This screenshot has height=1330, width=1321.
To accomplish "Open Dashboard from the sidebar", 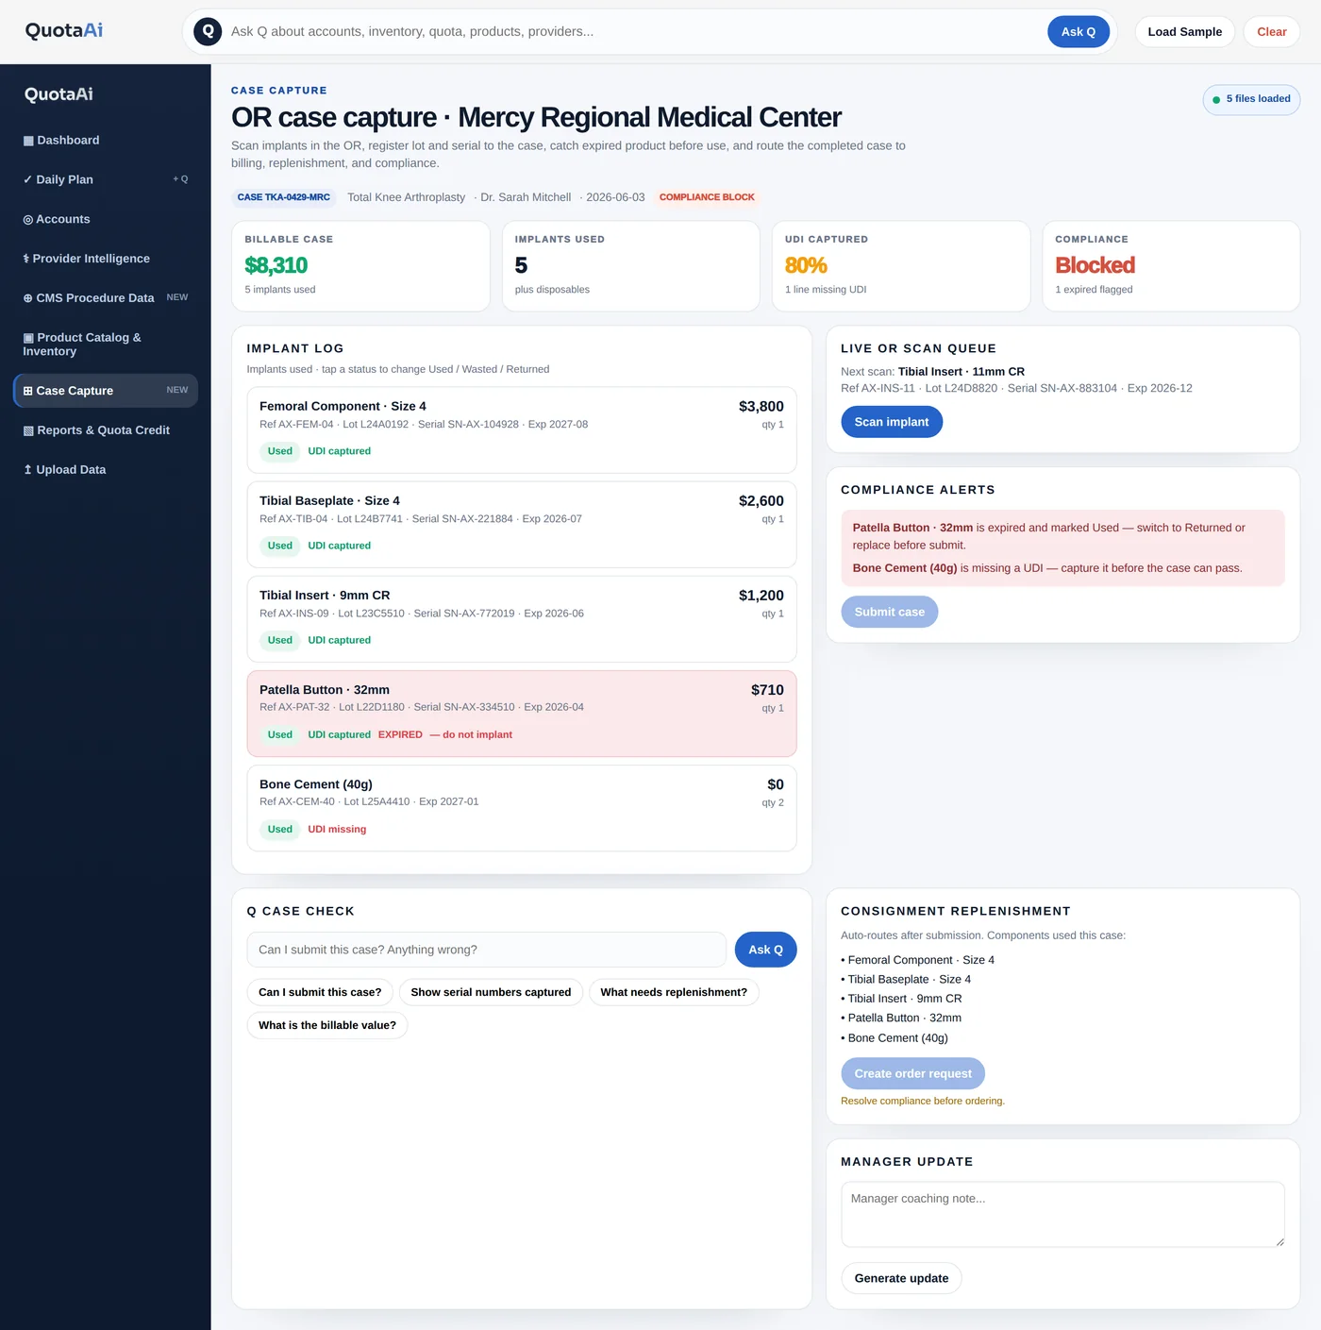I will [106, 140].
